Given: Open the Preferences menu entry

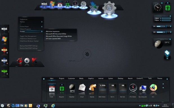Looking at the screenshot, I should pos(24,19).
